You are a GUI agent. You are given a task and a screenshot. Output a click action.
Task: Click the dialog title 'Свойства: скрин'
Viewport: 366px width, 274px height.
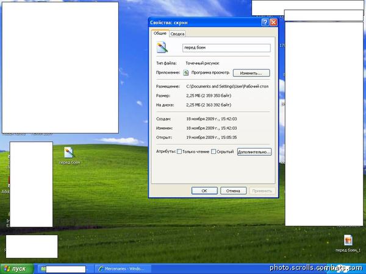point(169,23)
